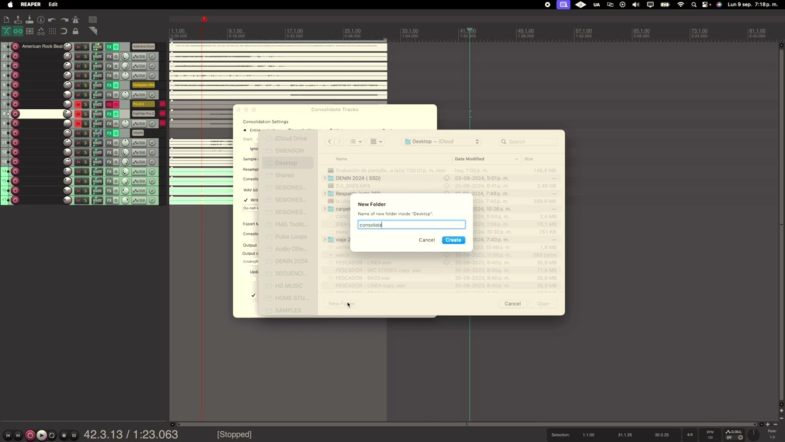This screenshot has width=785, height=442.
Task: Toggle grid lines toolbar icon
Action: [52, 31]
